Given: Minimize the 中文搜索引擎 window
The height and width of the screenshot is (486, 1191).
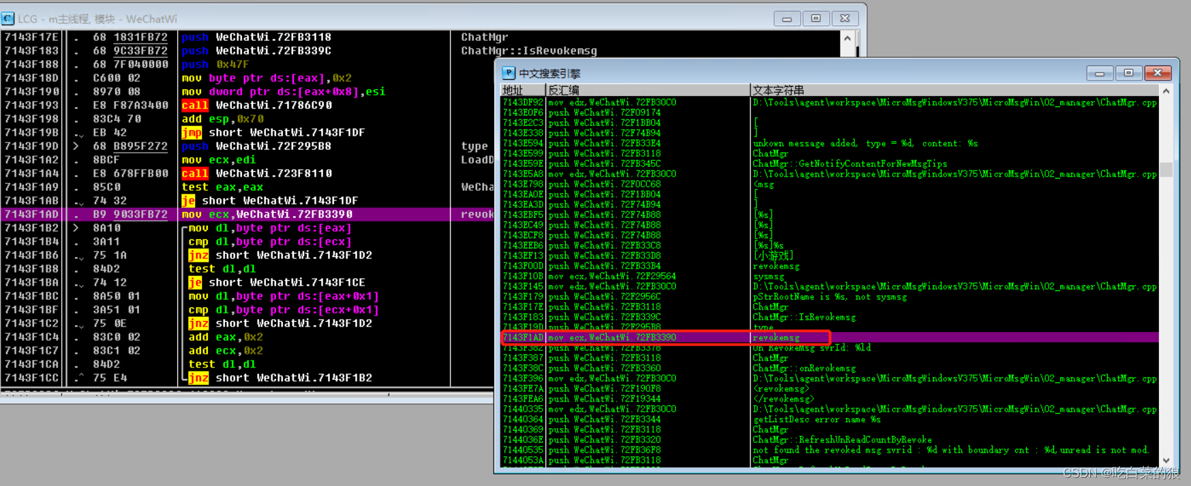Looking at the screenshot, I should click(1100, 73).
